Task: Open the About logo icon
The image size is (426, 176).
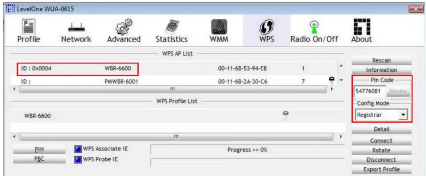Action: (362, 26)
